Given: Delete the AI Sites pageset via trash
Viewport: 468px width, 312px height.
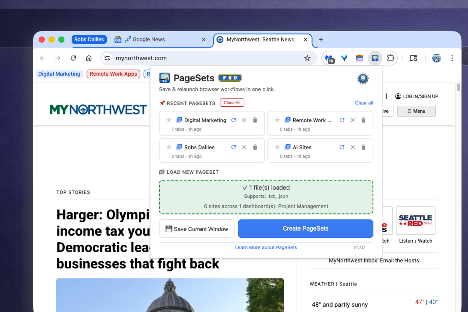Looking at the screenshot, I should (x=363, y=147).
